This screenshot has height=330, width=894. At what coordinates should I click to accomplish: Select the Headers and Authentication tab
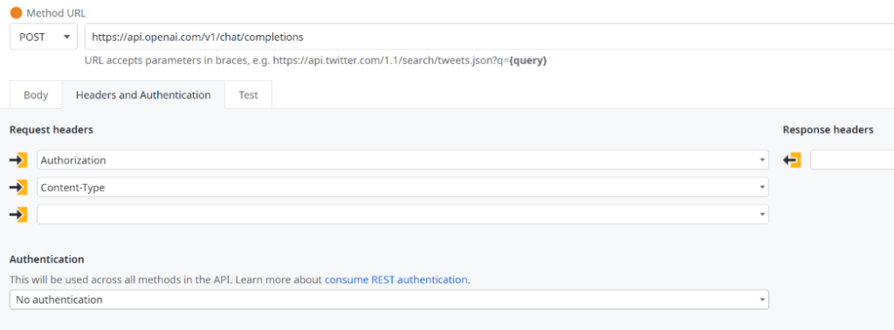(143, 94)
